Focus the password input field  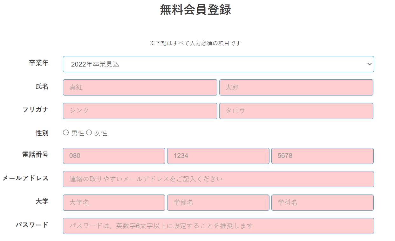click(218, 226)
